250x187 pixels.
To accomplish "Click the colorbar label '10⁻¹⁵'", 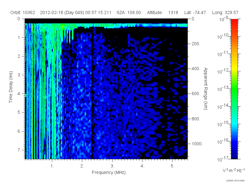I will tap(222, 124).
